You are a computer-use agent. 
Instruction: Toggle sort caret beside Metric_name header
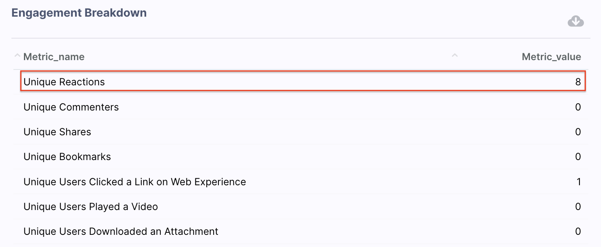(x=17, y=55)
